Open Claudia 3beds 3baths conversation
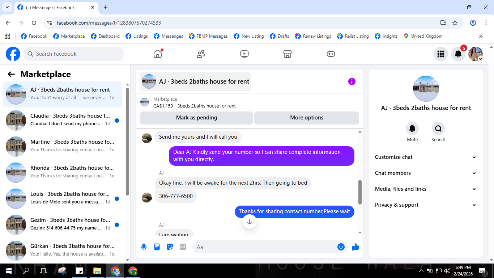This screenshot has height=278, width=494. (63, 121)
